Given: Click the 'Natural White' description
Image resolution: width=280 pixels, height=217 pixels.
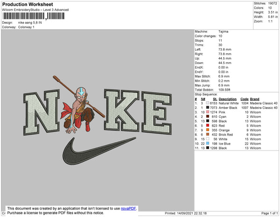Looking at the screenshot, I should click(x=229, y=103).
